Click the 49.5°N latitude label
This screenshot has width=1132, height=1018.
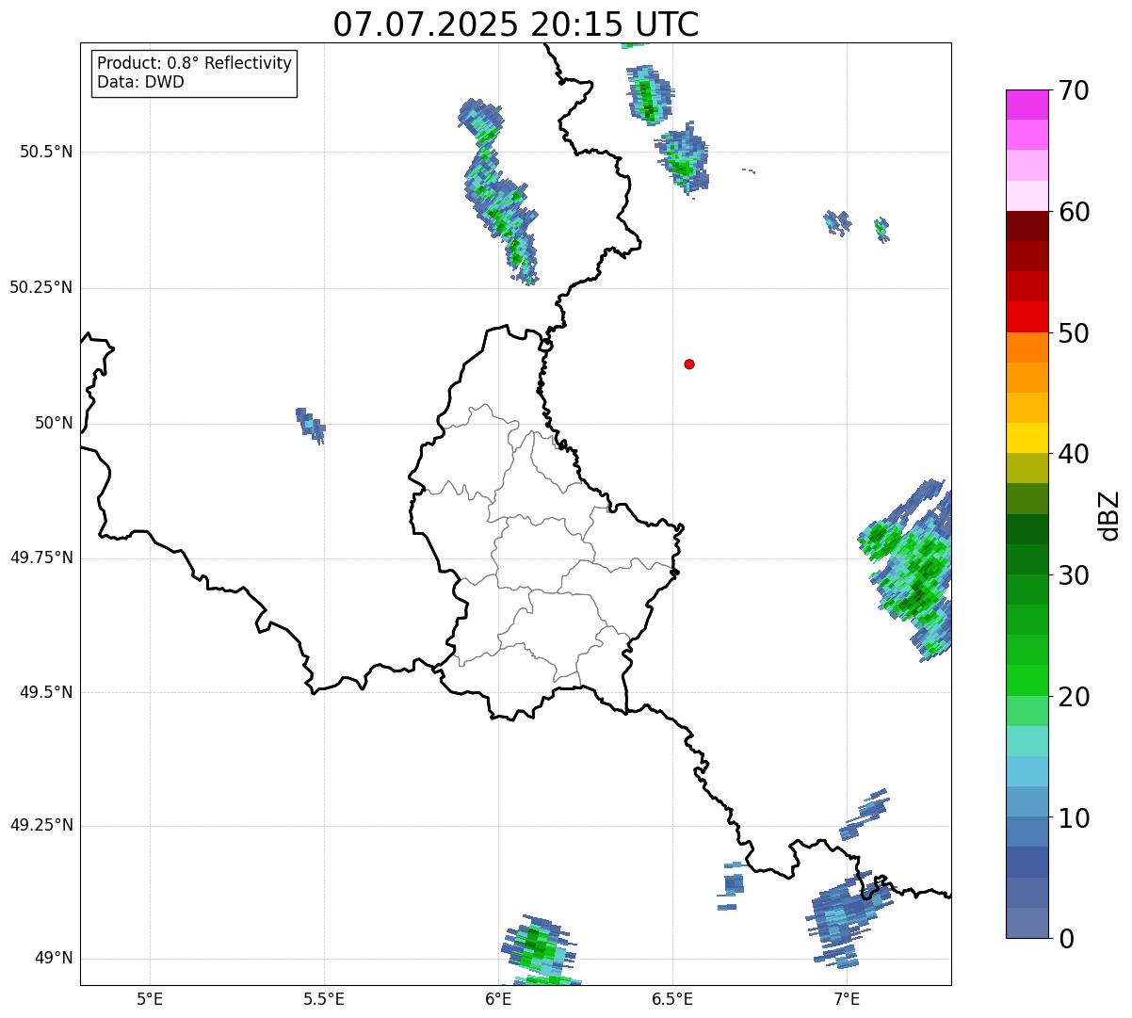tap(45, 692)
